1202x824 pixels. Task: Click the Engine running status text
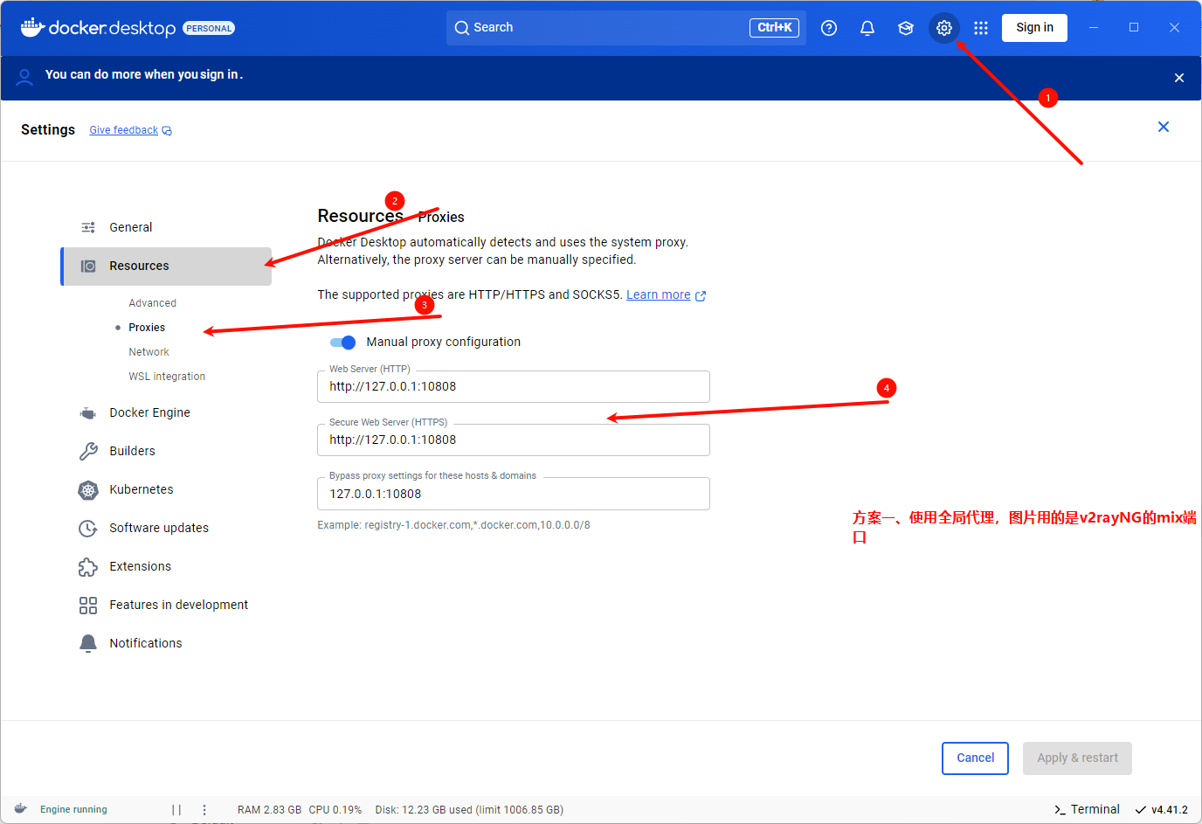pos(73,809)
